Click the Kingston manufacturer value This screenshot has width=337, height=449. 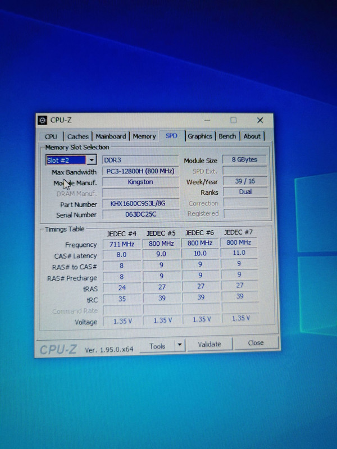pyautogui.click(x=140, y=182)
